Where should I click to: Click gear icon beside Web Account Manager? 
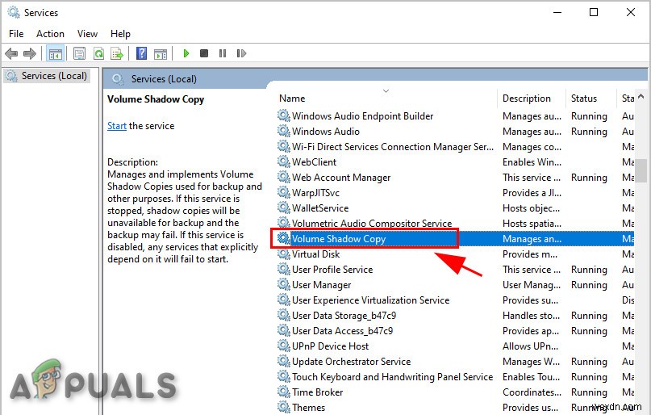[284, 177]
